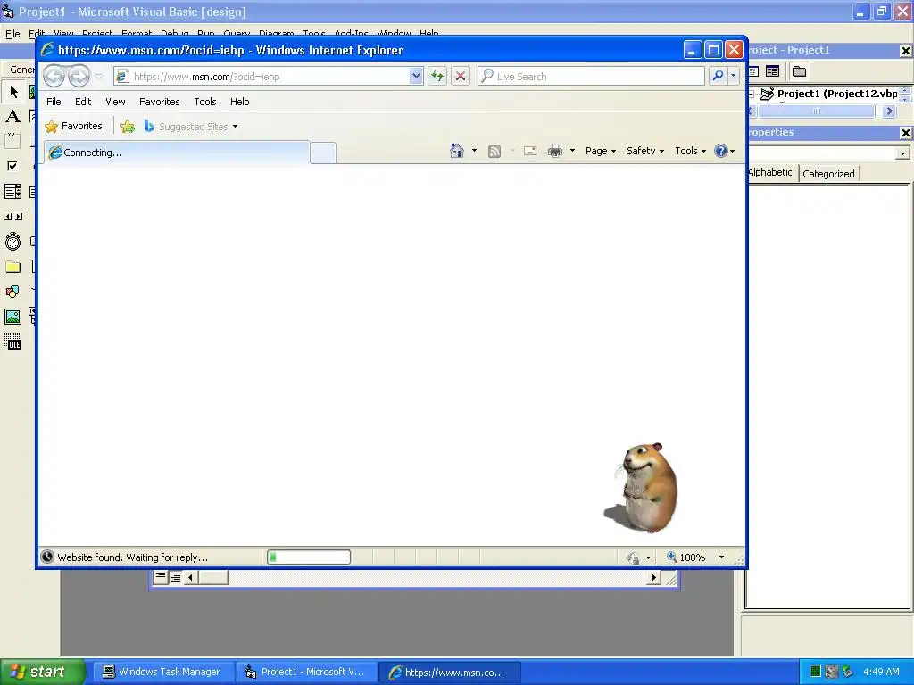This screenshot has width=914, height=685.
Task: Select the Connecting… browser tab
Action: (177, 153)
